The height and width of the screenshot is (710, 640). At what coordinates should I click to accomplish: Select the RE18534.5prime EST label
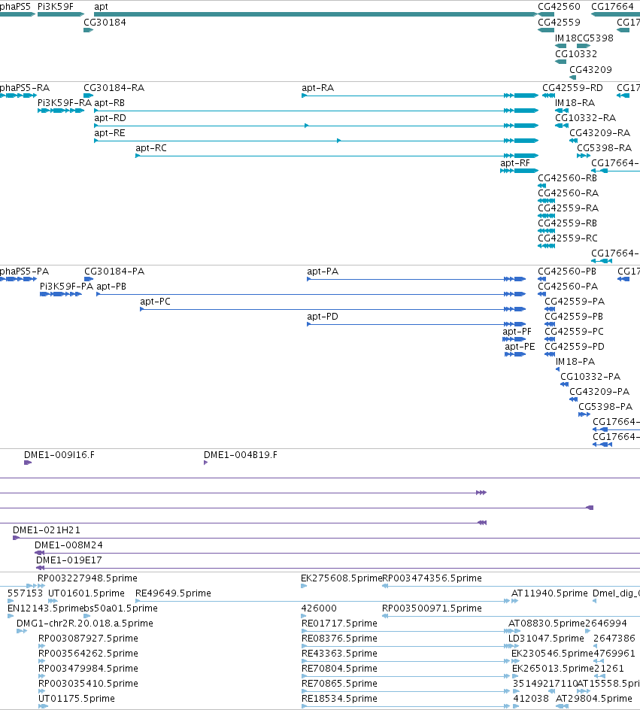pos(339,698)
